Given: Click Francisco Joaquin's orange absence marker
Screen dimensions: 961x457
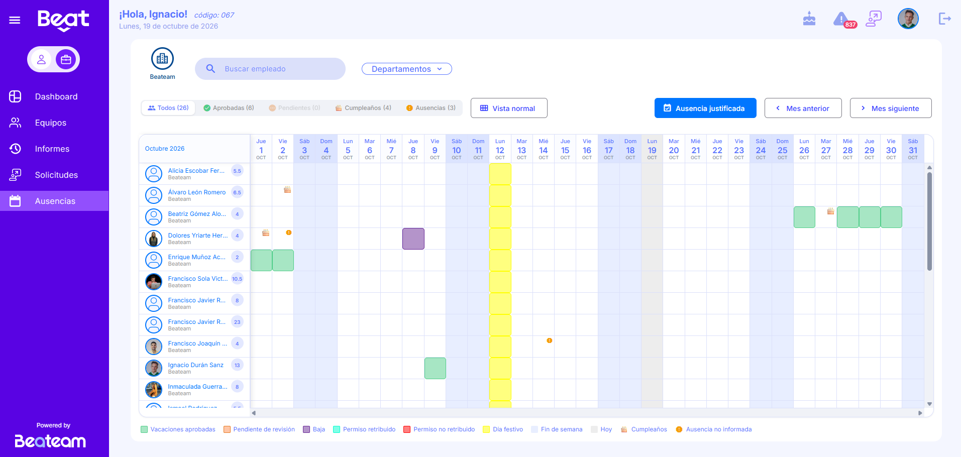Looking at the screenshot, I should tap(550, 340).
